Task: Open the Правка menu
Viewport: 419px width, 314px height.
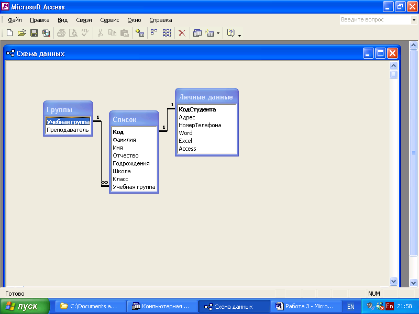Action: (x=40, y=20)
